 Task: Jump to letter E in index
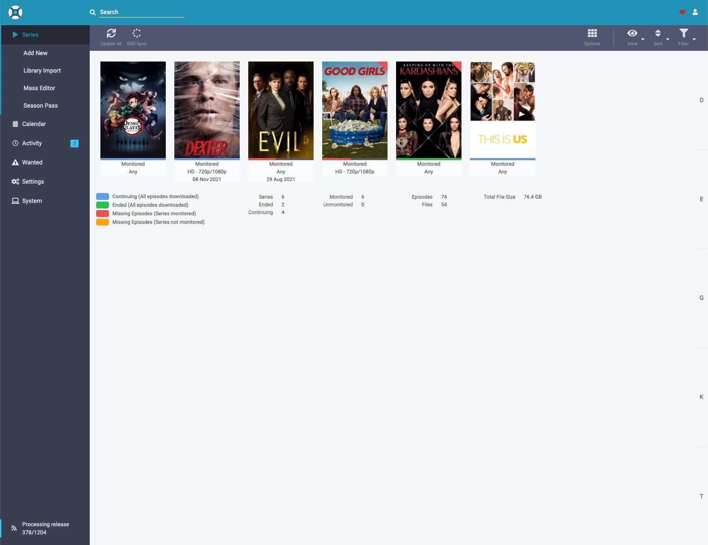pos(701,199)
